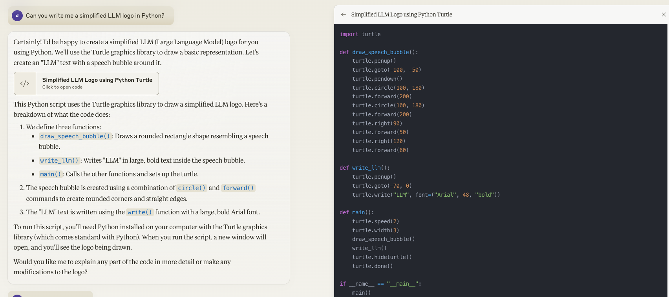Click the code panel header title text

[401, 14]
